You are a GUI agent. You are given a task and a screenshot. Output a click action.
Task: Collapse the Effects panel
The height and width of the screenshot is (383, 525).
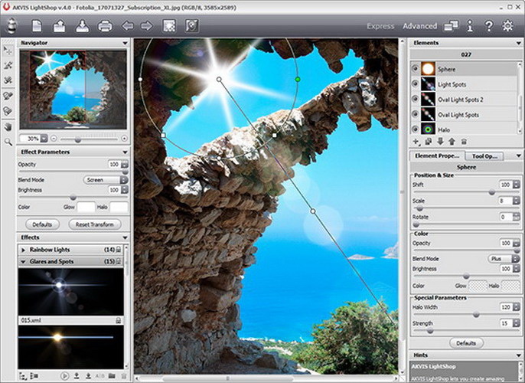tap(125, 237)
